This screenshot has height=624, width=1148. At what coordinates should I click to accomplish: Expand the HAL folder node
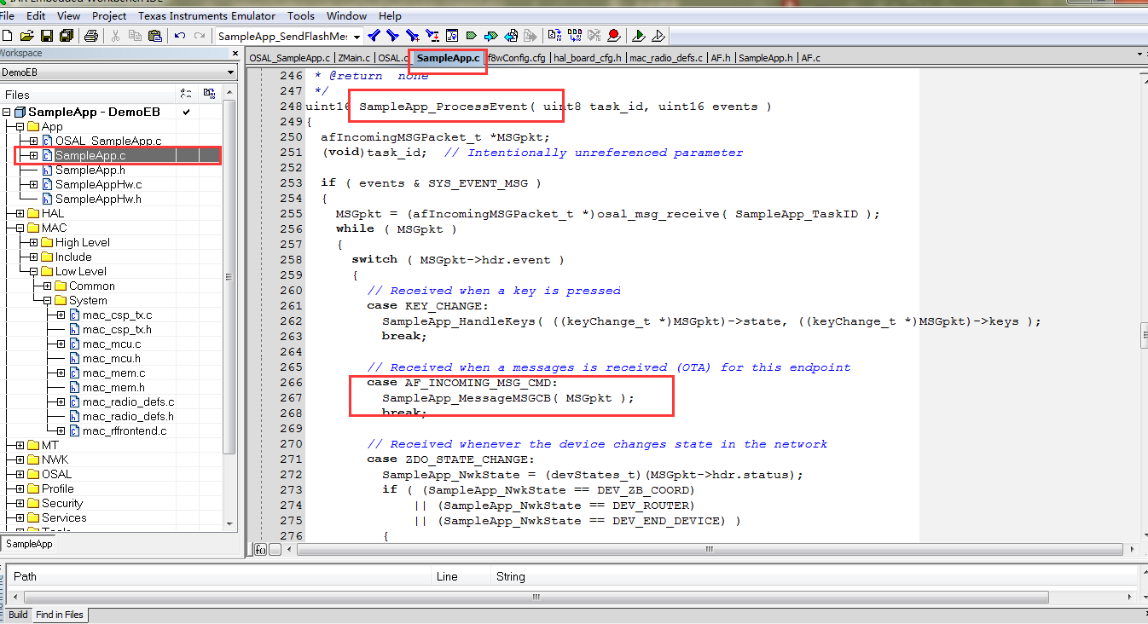(x=20, y=213)
